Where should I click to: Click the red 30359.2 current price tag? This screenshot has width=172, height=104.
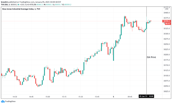pos(166,21)
